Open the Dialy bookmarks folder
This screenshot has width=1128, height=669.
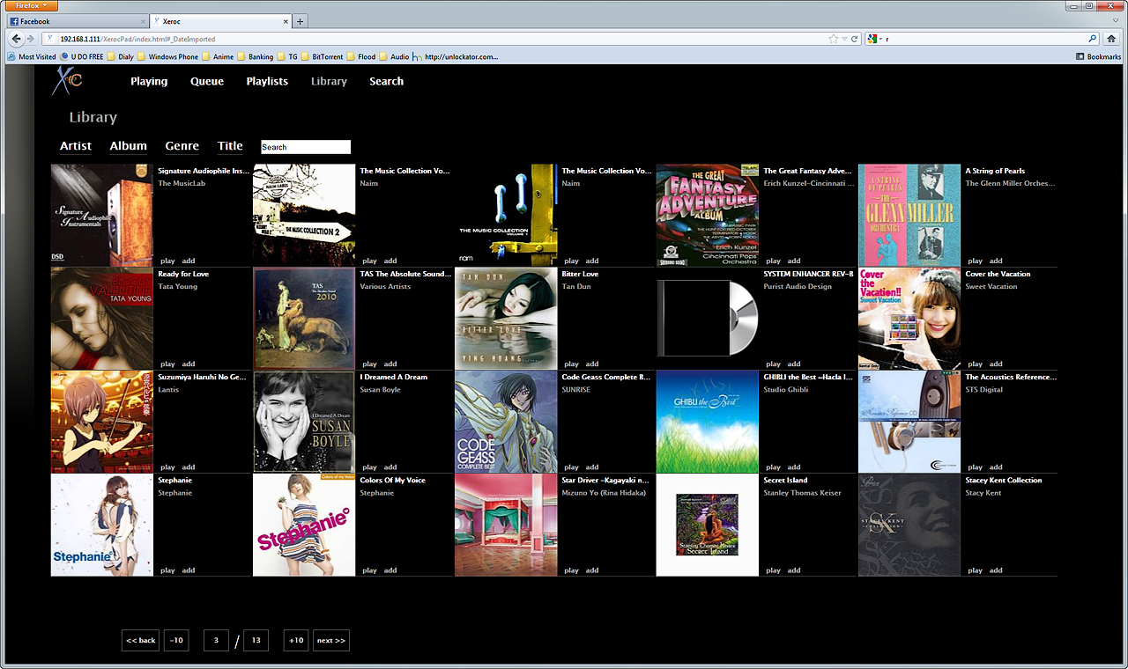tap(121, 56)
